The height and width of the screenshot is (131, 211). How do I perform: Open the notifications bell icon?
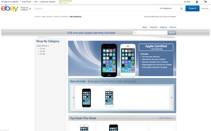[197, 2]
